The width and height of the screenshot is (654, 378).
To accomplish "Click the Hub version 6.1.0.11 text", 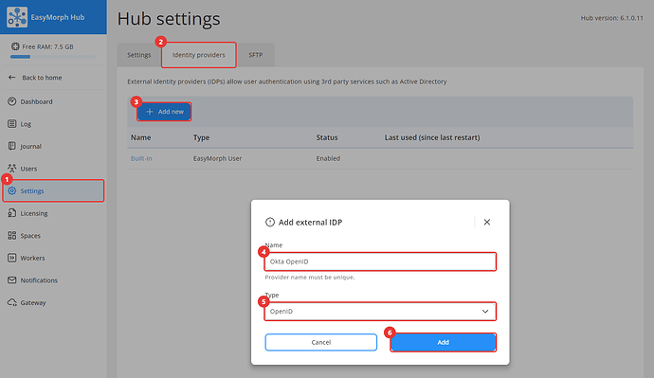I will 612,18.
